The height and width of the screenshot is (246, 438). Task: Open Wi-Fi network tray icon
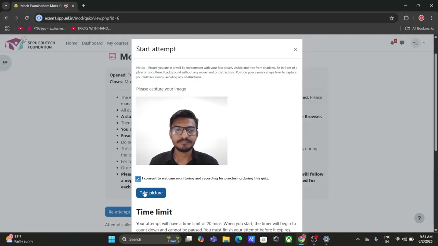tap(398, 239)
